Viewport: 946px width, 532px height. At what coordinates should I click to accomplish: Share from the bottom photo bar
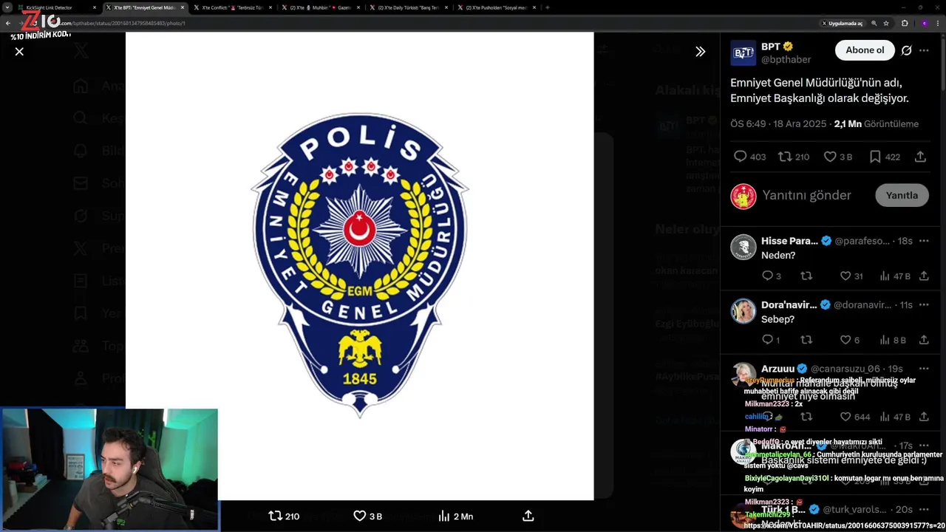528,516
